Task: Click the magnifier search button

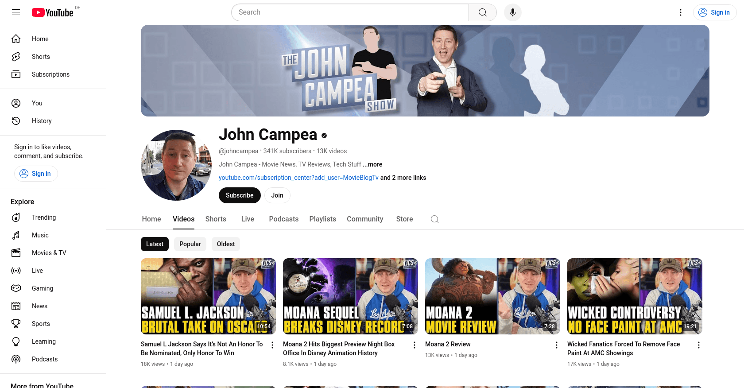Action: (x=482, y=12)
